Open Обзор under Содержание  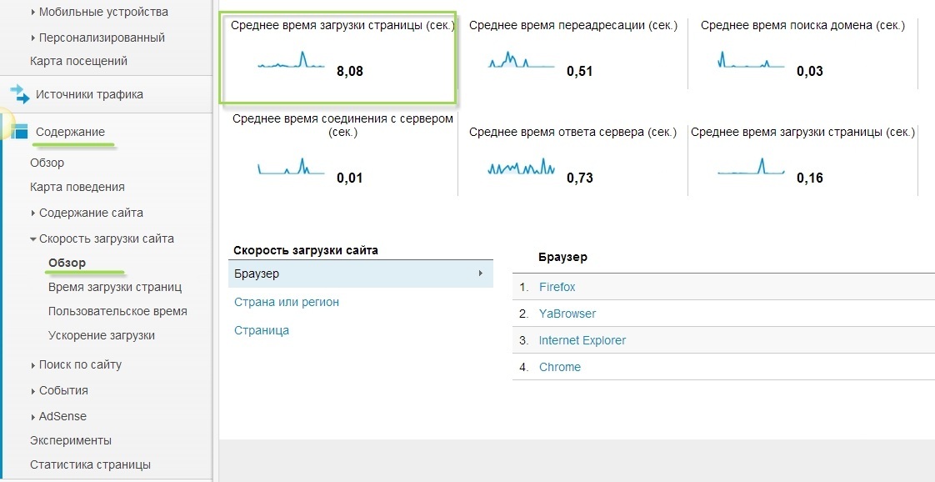[47, 163]
